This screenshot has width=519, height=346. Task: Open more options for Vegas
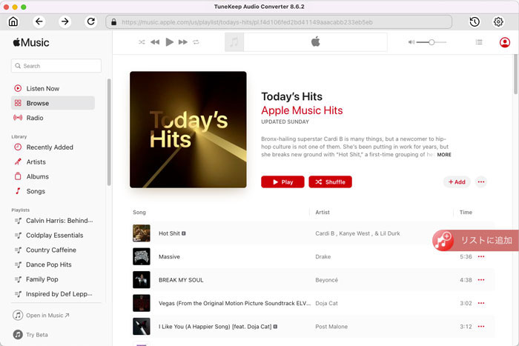point(481,303)
